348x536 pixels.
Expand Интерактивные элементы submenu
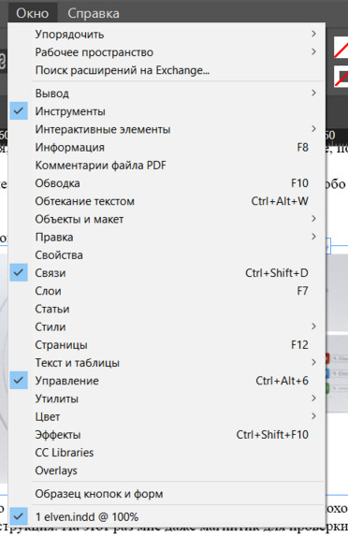167,129
